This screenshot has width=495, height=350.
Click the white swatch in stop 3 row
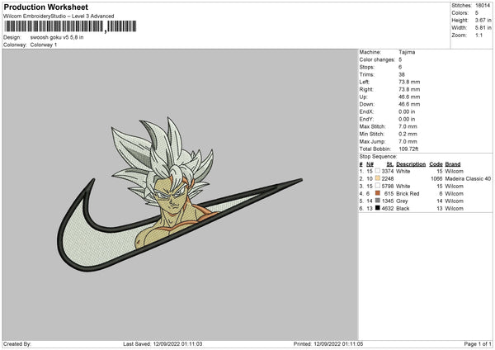(x=378, y=186)
